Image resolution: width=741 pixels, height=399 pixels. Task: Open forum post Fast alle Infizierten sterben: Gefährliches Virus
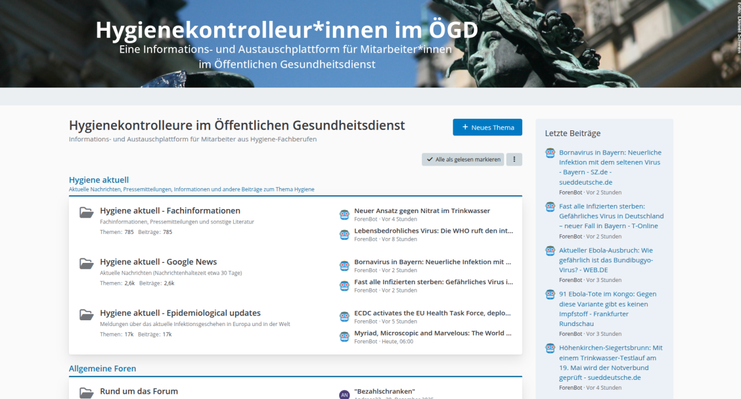(434, 282)
